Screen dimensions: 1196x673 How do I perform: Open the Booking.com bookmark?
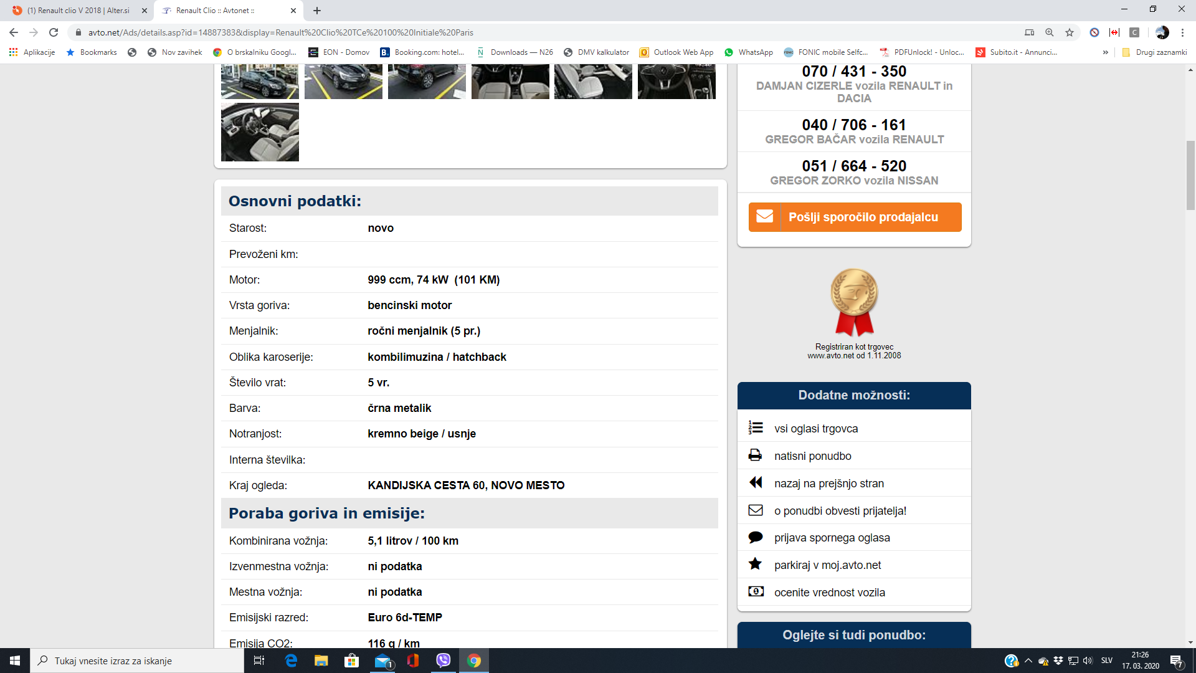(x=422, y=52)
